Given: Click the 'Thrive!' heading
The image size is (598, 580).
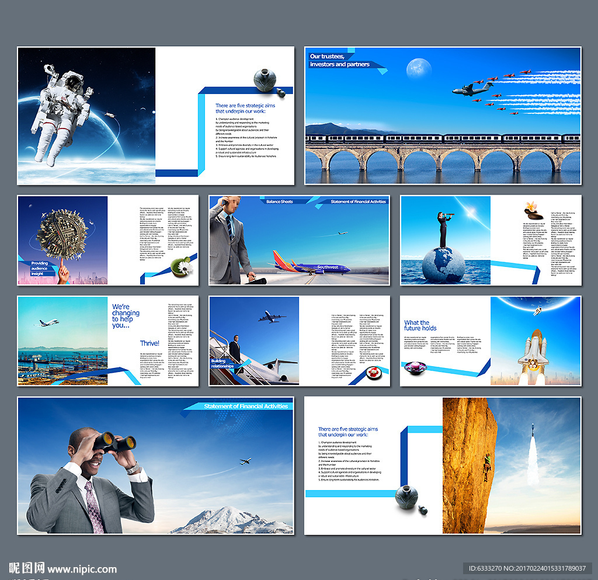Looking at the screenshot, I should tap(149, 343).
